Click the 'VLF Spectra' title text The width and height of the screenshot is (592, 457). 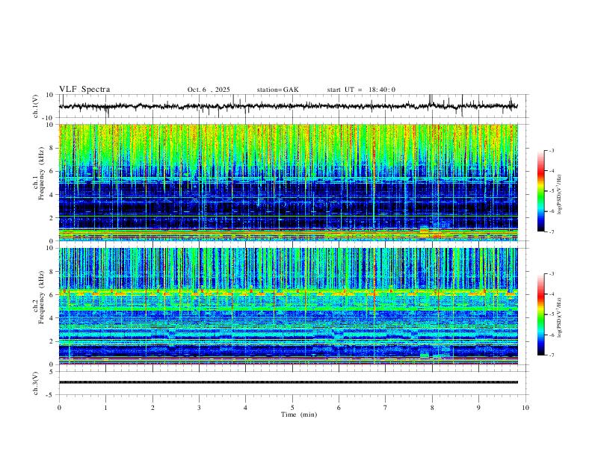tap(84, 90)
